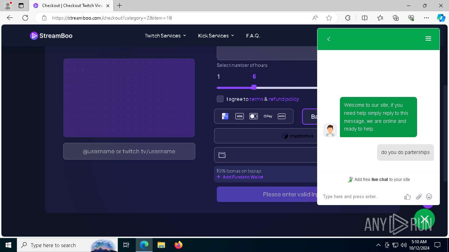Open Browser essentials heart icon
Image resolution: width=449 pixels, height=252 pixels.
tap(411, 18)
